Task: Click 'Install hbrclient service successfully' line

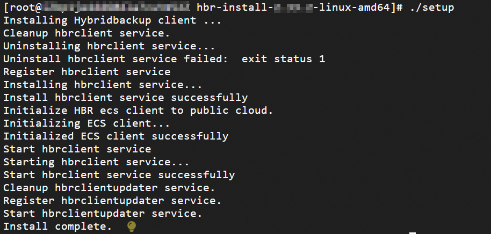Action: [x=125, y=98]
